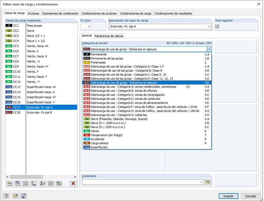Screen dimensions: 264x201
Task: Click the renumber load cases A-to-B icon
Action: coord(34,184)
